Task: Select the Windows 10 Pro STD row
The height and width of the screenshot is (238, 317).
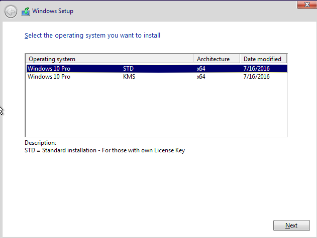Action: click(x=157, y=69)
